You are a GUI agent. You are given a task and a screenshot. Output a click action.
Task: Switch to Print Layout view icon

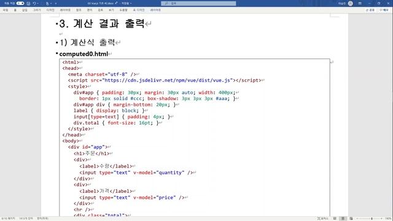click(x=343, y=219)
